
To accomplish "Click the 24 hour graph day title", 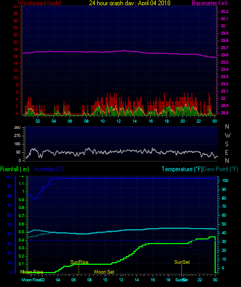I will point(130,3).
